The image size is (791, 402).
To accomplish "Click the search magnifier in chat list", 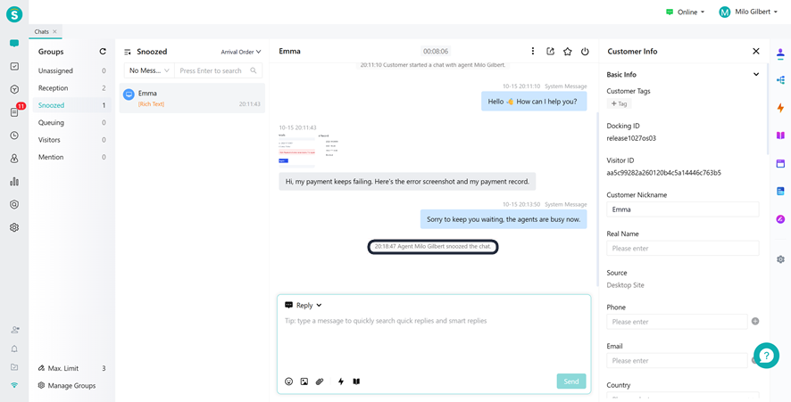I will pyautogui.click(x=254, y=70).
